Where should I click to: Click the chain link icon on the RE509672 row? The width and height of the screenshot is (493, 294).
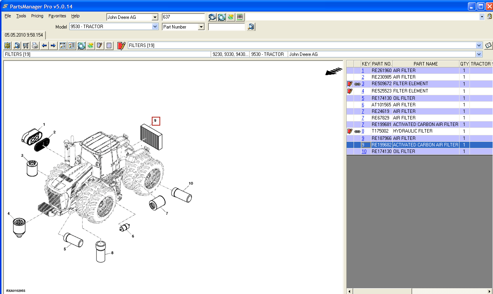coord(357,84)
